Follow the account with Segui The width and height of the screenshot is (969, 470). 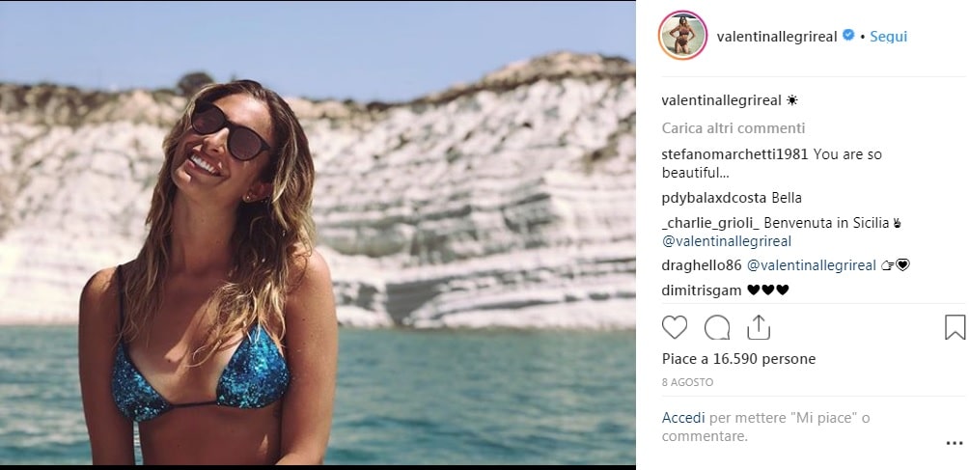(x=888, y=37)
